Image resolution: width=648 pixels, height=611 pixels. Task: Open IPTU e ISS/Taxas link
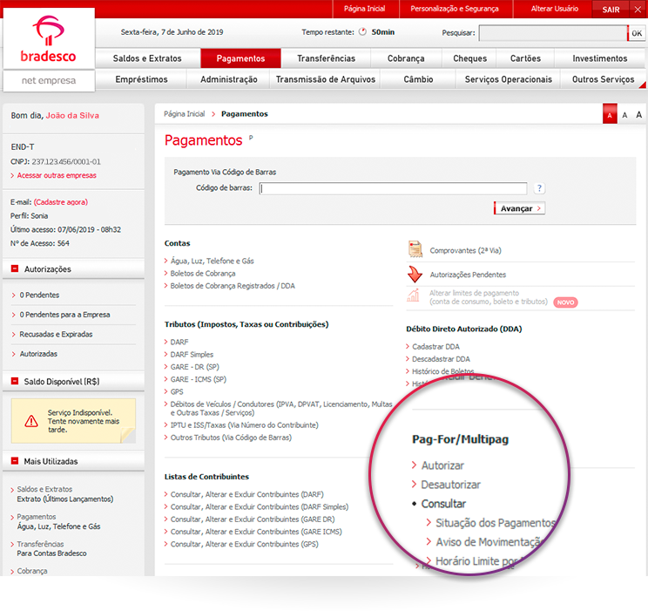pos(244,424)
